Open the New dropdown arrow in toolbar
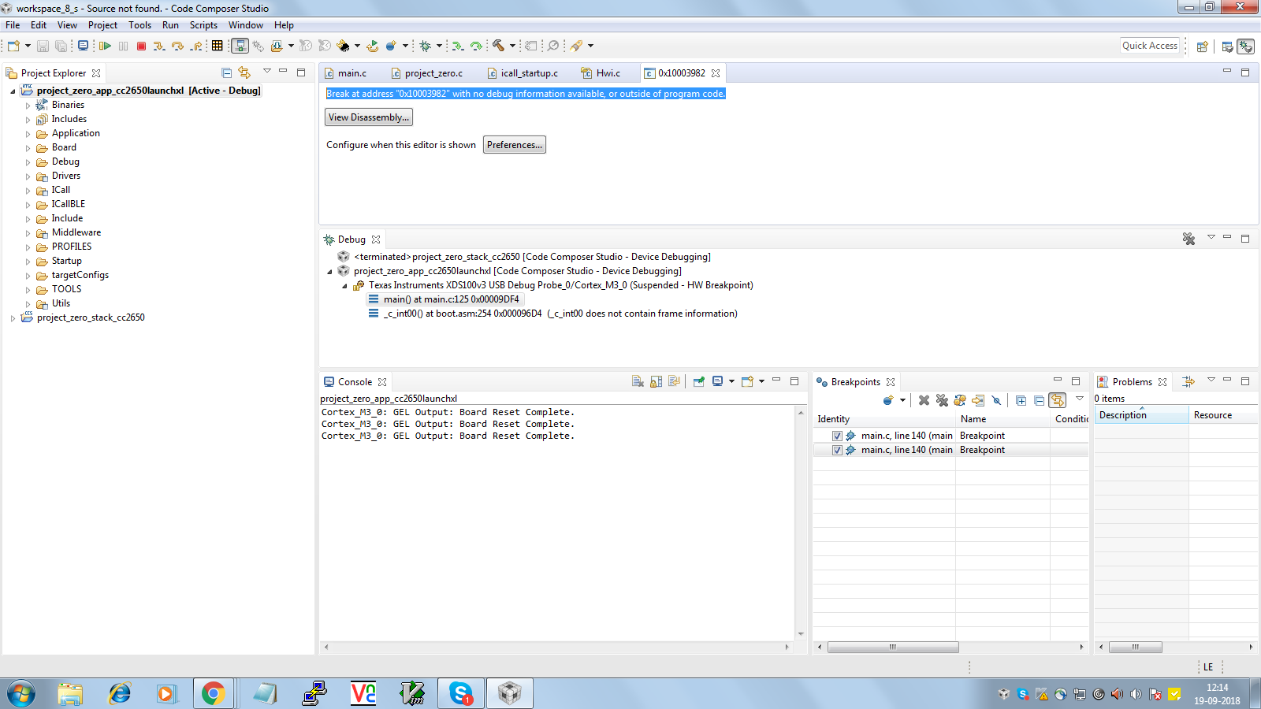 tap(28, 46)
